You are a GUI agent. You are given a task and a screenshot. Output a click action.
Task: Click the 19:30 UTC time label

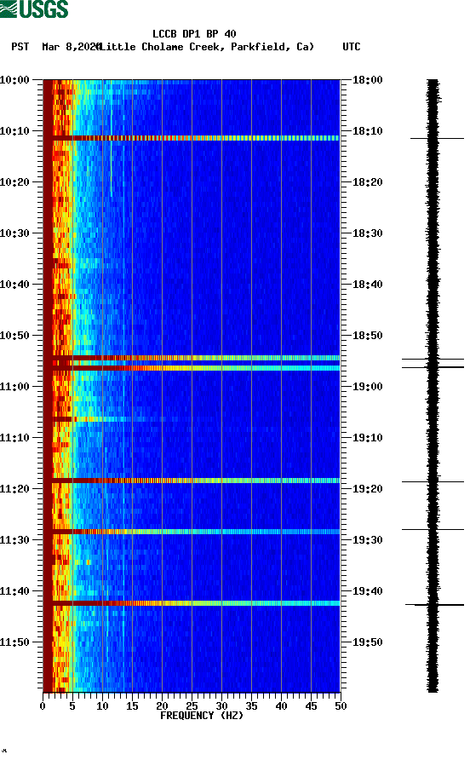pos(368,540)
